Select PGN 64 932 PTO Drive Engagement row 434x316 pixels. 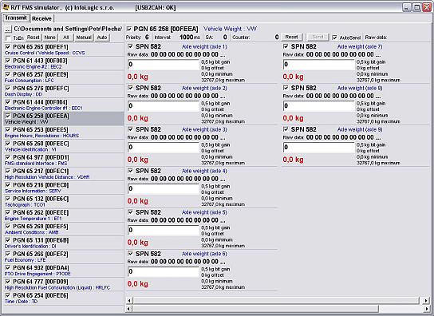(64, 271)
